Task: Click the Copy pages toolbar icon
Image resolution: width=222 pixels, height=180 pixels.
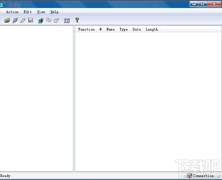Action: [x=49, y=20]
